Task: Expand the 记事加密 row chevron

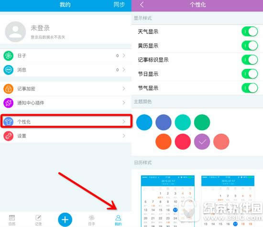Action: point(124,88)
